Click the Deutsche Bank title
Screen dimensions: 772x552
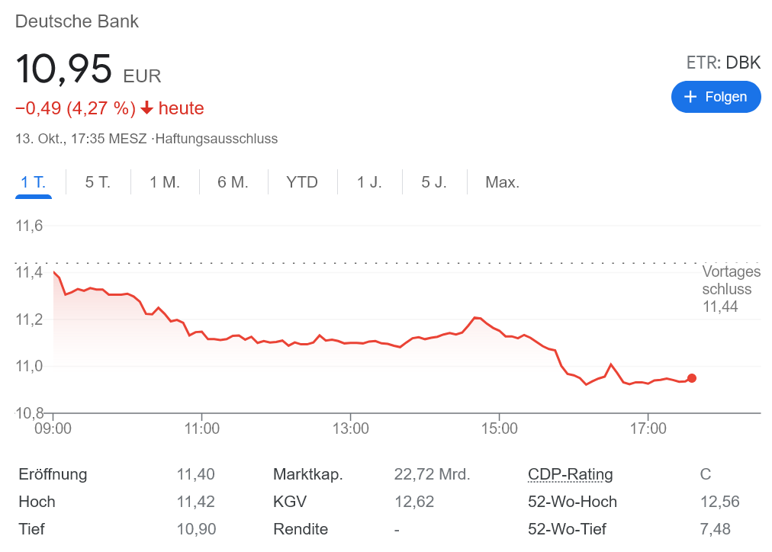click(77, 21)
